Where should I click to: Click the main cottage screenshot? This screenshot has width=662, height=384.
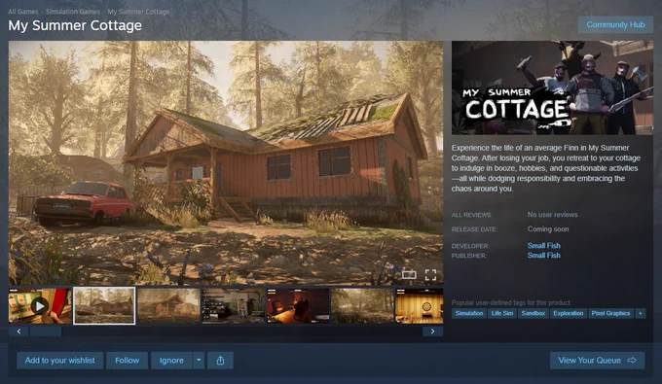(226, 162)
